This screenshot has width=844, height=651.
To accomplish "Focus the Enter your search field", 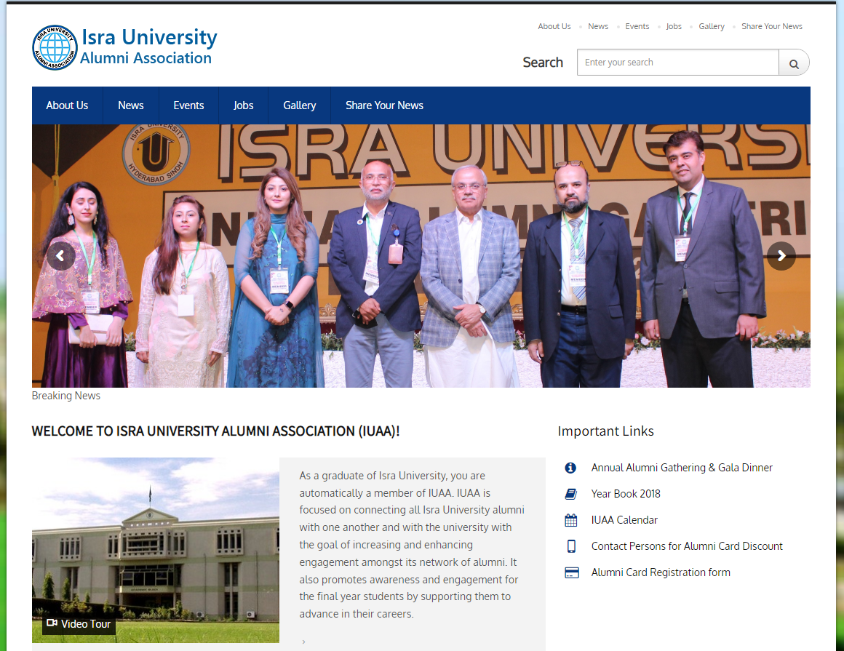I will click(678, 63).
